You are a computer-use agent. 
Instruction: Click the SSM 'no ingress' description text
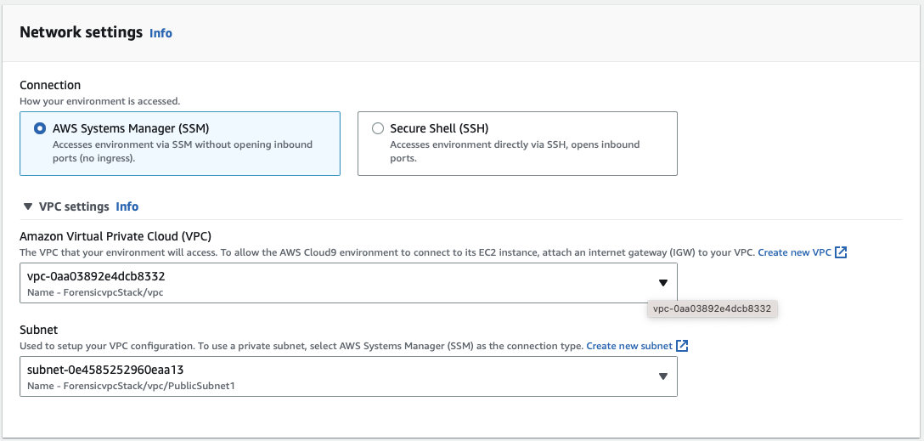(183, 151)
